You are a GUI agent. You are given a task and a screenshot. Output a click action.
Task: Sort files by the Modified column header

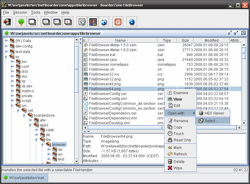pyautogui.click(x=211, y=41)
